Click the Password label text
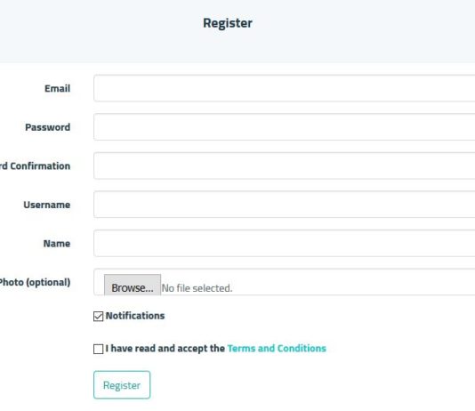Viewport: 475px width, 411px height. click(47, 127)
